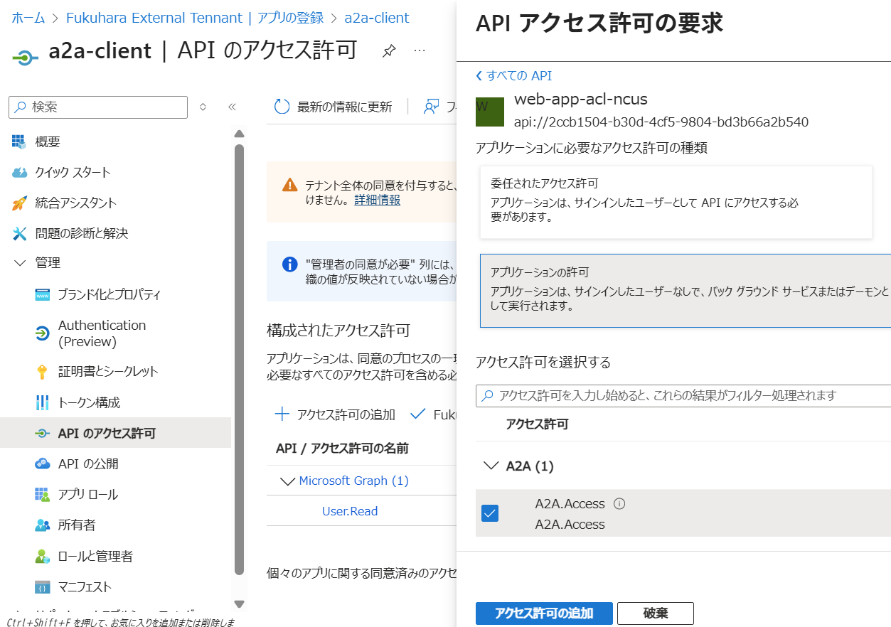Click the 概要 overview icon
This screenshot has height=627, width=891.
point(19,141)
